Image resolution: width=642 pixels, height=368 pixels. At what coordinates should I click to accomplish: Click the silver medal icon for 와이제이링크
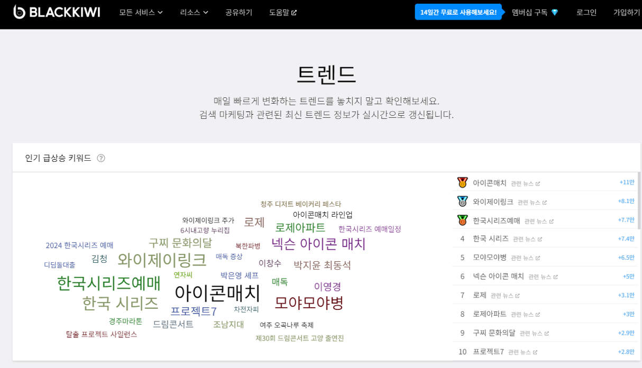461,201
